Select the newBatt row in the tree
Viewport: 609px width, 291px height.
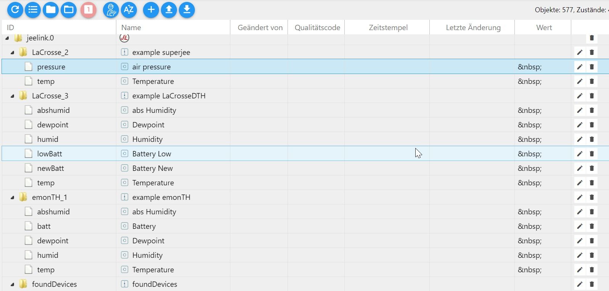point(50,168)
